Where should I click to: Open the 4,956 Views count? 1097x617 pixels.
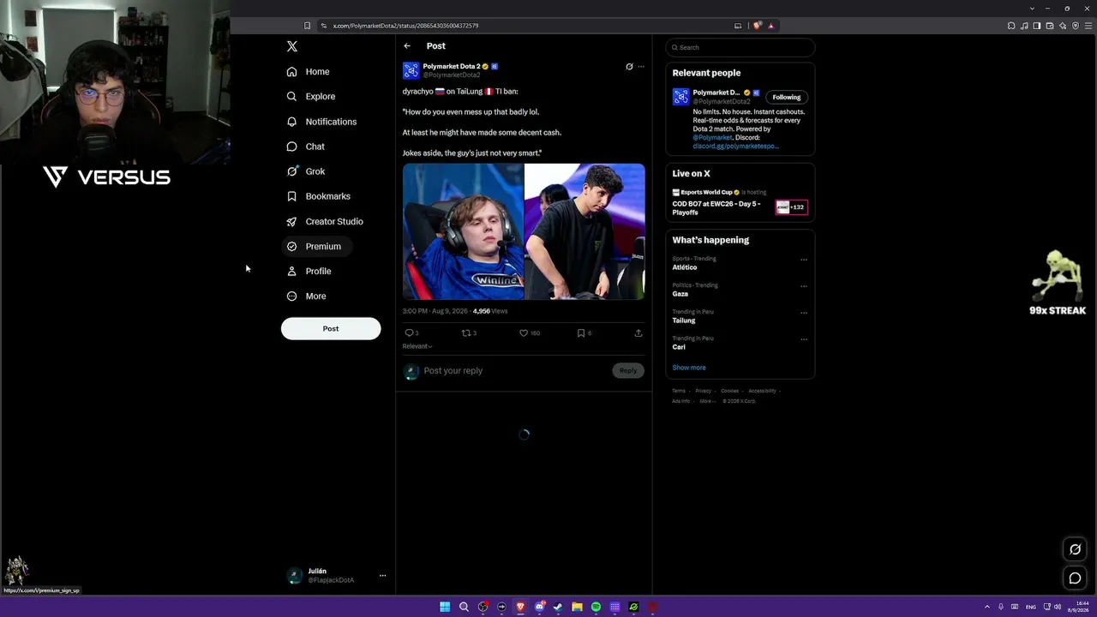pos(490,311)
